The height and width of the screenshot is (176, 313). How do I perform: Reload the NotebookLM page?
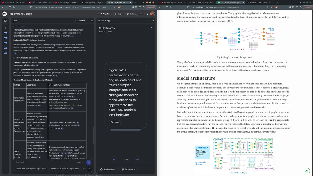(x=10, y=7)
